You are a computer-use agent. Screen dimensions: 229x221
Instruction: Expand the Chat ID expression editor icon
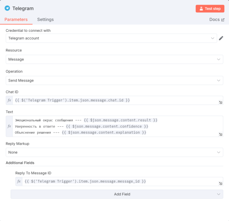[x=221, y=102]
